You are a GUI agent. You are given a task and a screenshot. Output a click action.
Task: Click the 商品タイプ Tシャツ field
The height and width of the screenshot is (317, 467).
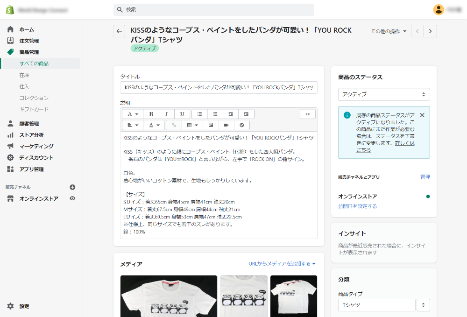(x=377, y=305)
